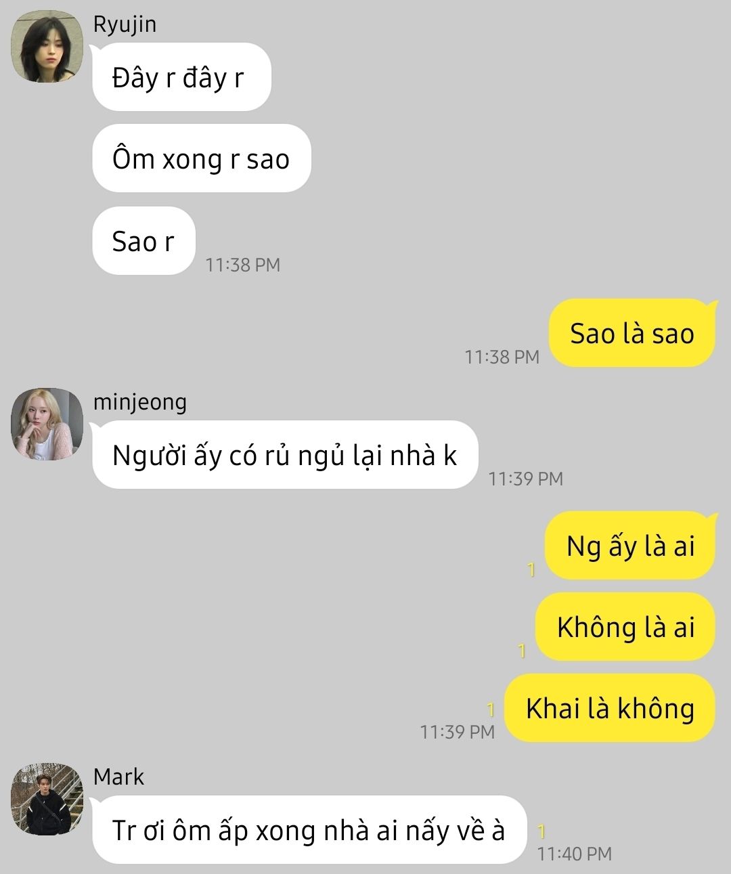Viewport: 731px width, 874px height.
Task: Tap unread count beside "Ng ấy là ai"
Action: (531, 570)
